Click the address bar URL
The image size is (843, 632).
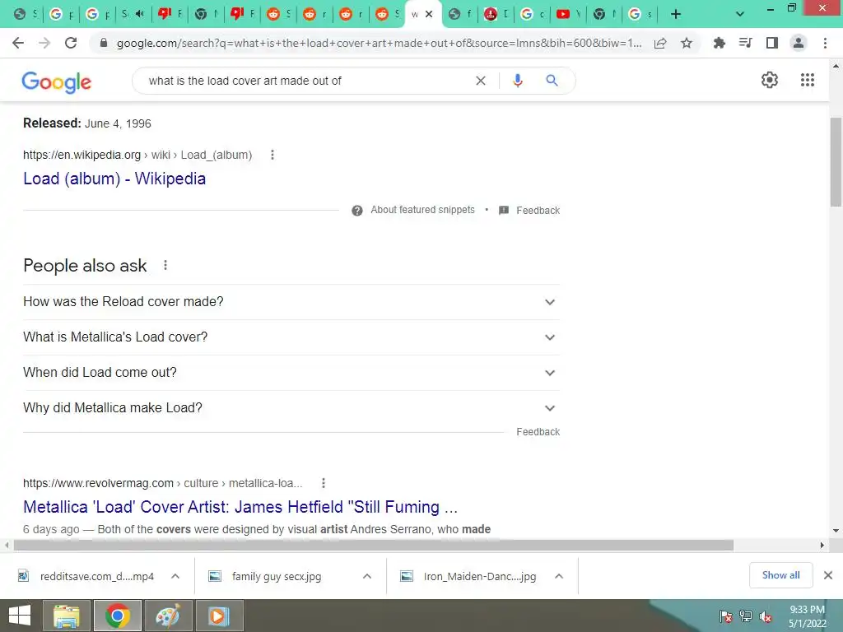(379, 43)
